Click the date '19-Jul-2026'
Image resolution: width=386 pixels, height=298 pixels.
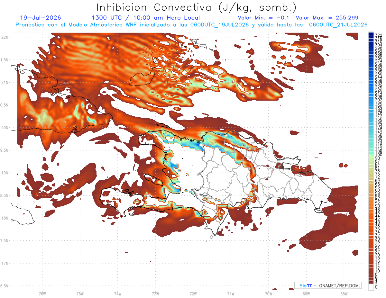pos(41,18)
